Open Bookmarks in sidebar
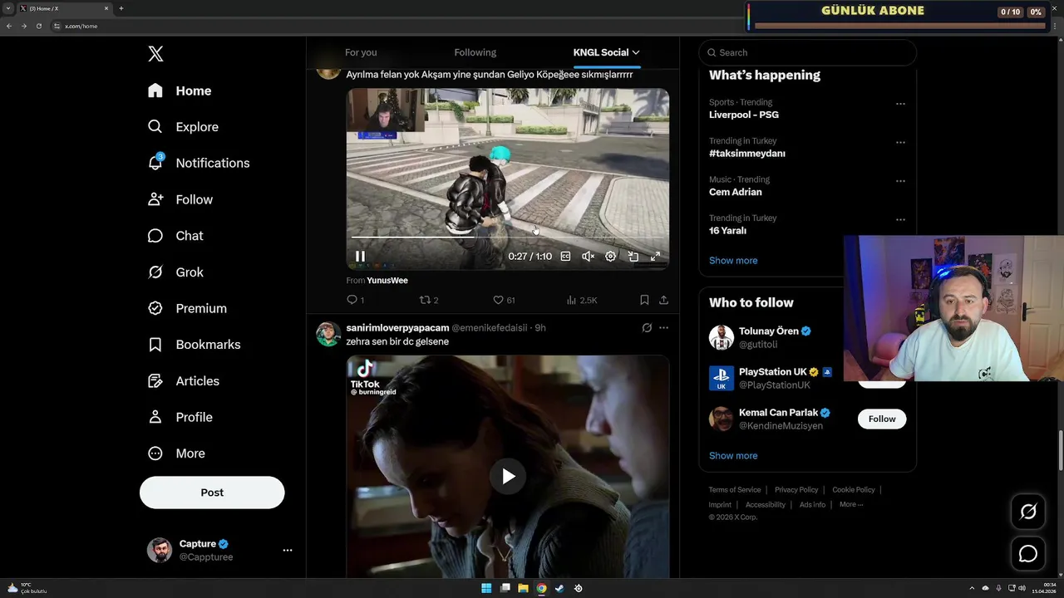Image resolution: width=1064 pixels, height=598 pixels. 194,345
